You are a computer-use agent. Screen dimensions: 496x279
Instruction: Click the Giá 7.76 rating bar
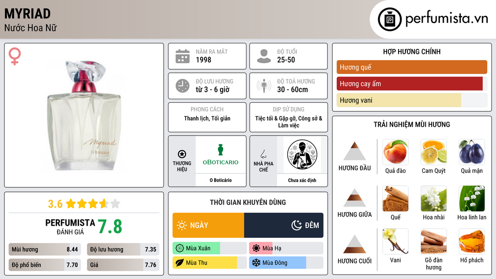coord(123,265)
